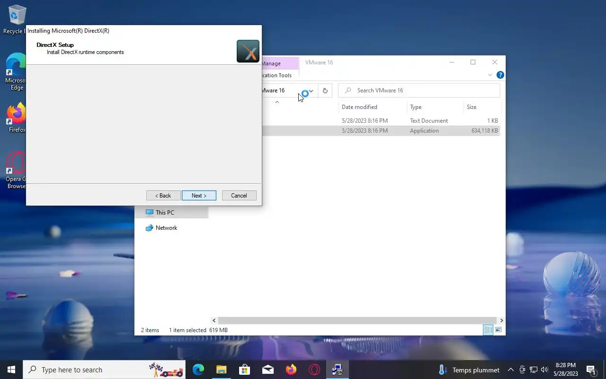
Task: Show hidden system tray icons
Action: click(510, 370)
